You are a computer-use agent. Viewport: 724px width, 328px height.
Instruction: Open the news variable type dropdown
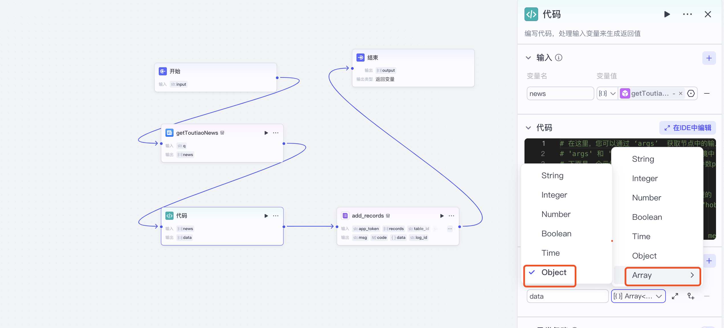tap(607, 94)
